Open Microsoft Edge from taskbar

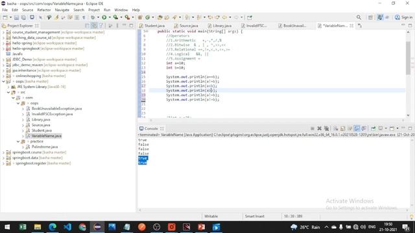click(53, 227)
